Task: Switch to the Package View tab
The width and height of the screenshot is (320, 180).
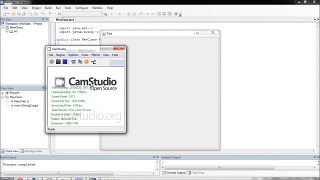Action: tap(31, 151)
